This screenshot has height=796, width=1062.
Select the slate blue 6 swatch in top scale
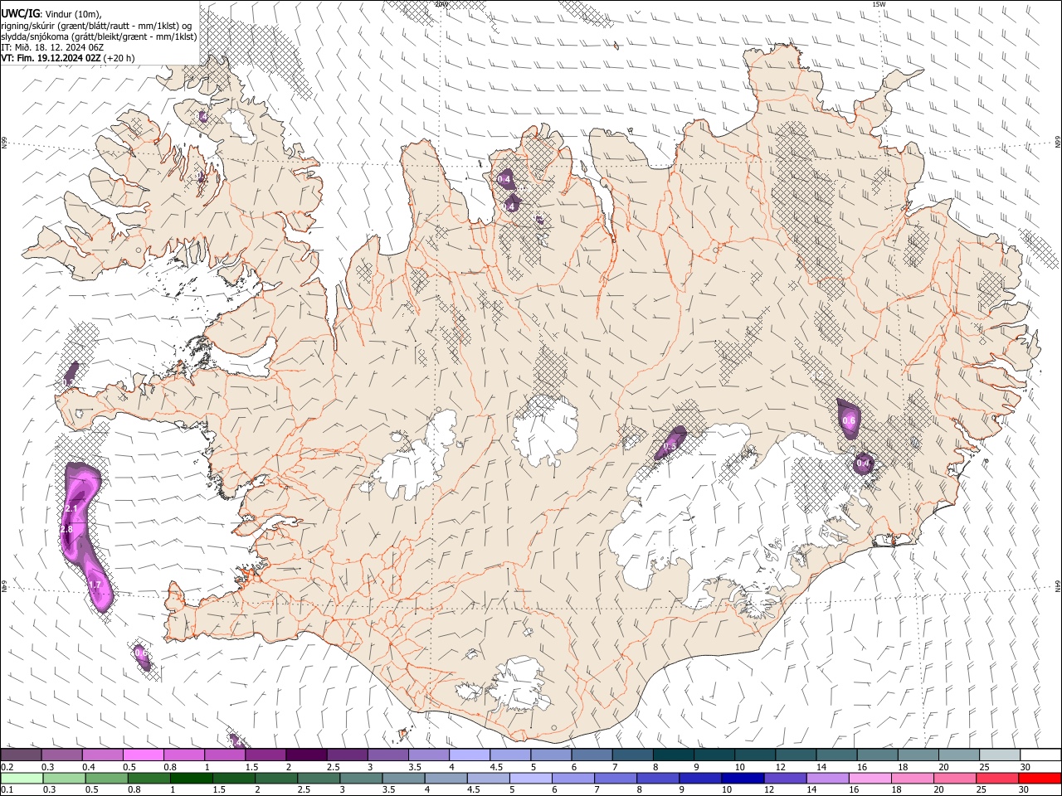point(592,755)
